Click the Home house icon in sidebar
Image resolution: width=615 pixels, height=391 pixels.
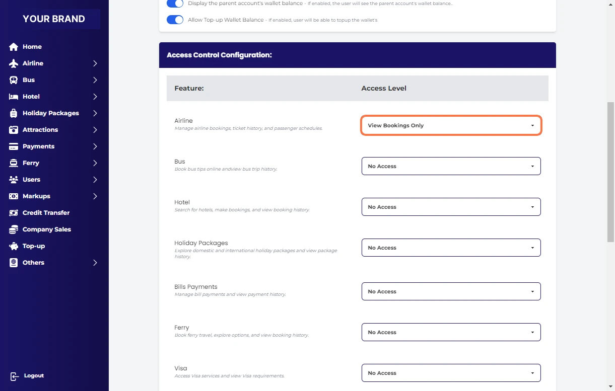(14, 47)
